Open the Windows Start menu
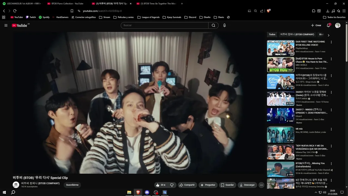The width and height of the screenshot is (348, 196). (x=4, y=192)
